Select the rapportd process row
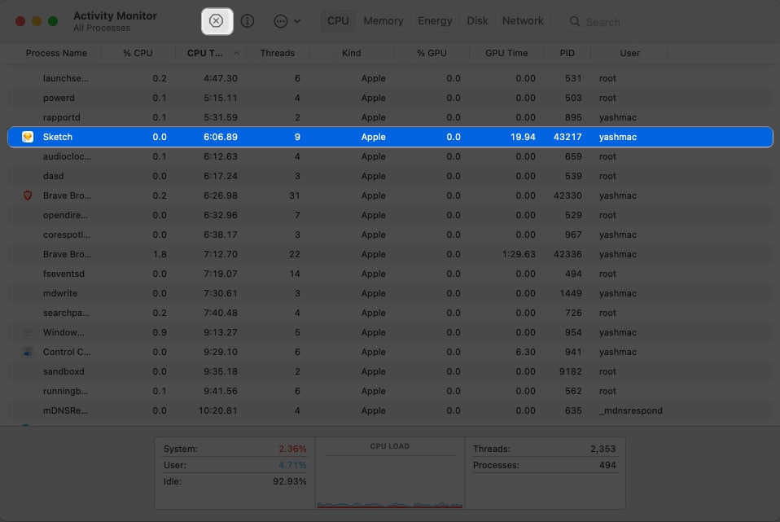The height and width of the screenshot is (522, 780). [x=390, y=117]
